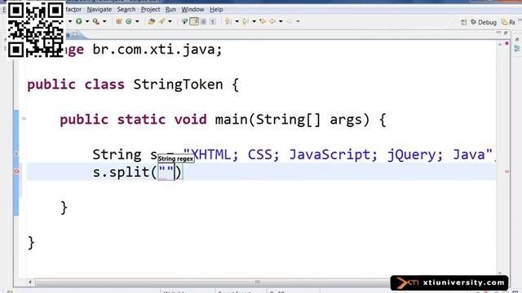
Task: Expand the Run configurations dropdown arrow
Action: tap(87, 22)
